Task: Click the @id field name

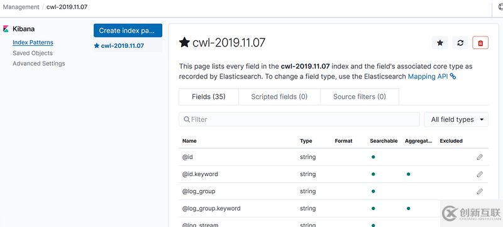Action: click(187, 157)
